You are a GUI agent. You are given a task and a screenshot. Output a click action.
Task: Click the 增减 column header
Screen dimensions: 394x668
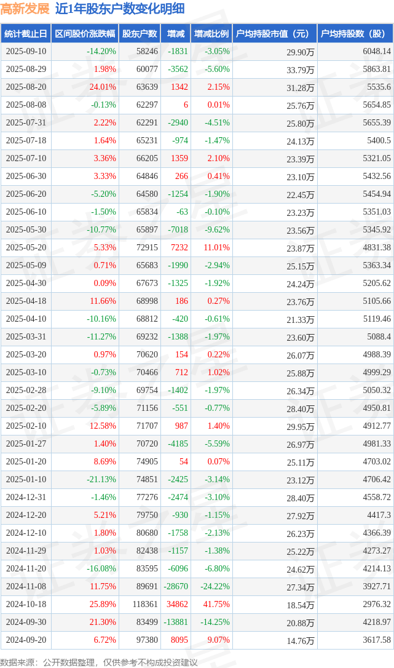(175, 34)
